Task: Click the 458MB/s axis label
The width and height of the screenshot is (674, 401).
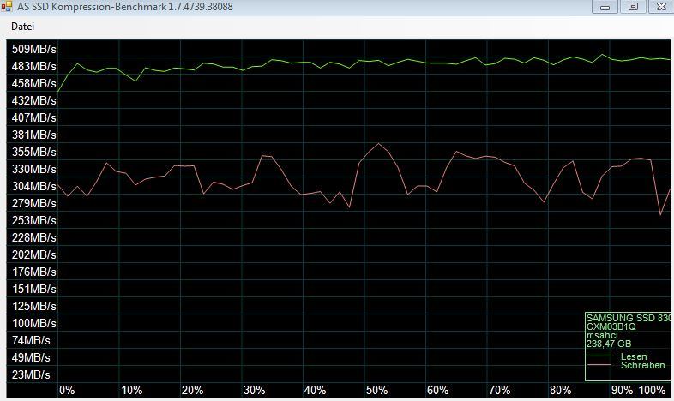Action: point(34,83)
